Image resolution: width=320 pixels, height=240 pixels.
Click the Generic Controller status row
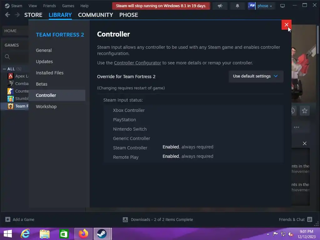point(193,138)
